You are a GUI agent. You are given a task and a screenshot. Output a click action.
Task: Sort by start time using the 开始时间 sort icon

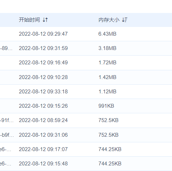(45, 20)
